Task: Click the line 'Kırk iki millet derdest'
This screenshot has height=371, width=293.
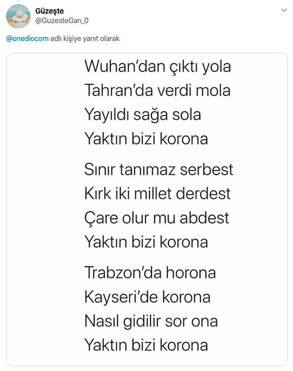Action: pos(157,194)
